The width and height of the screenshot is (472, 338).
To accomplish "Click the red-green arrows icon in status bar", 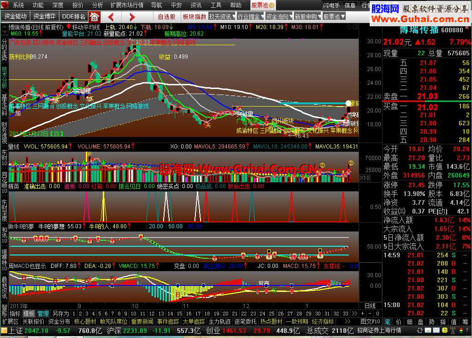I will coord(461,331).
